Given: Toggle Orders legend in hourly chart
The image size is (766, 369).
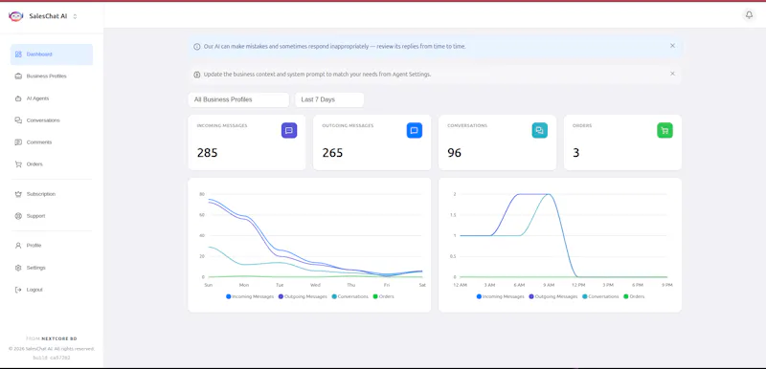Looking at the screenshot, I should pyautogui.click(x=634, y=296).
